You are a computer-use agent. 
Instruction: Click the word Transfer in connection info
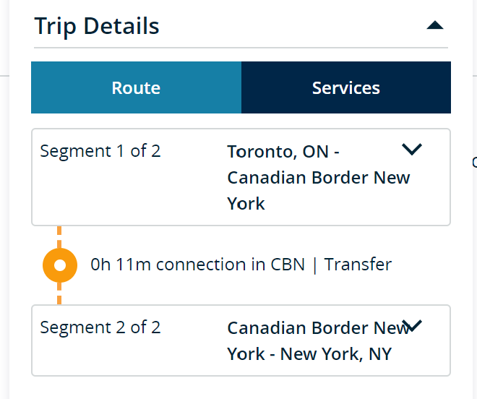(x=358, y=265)
